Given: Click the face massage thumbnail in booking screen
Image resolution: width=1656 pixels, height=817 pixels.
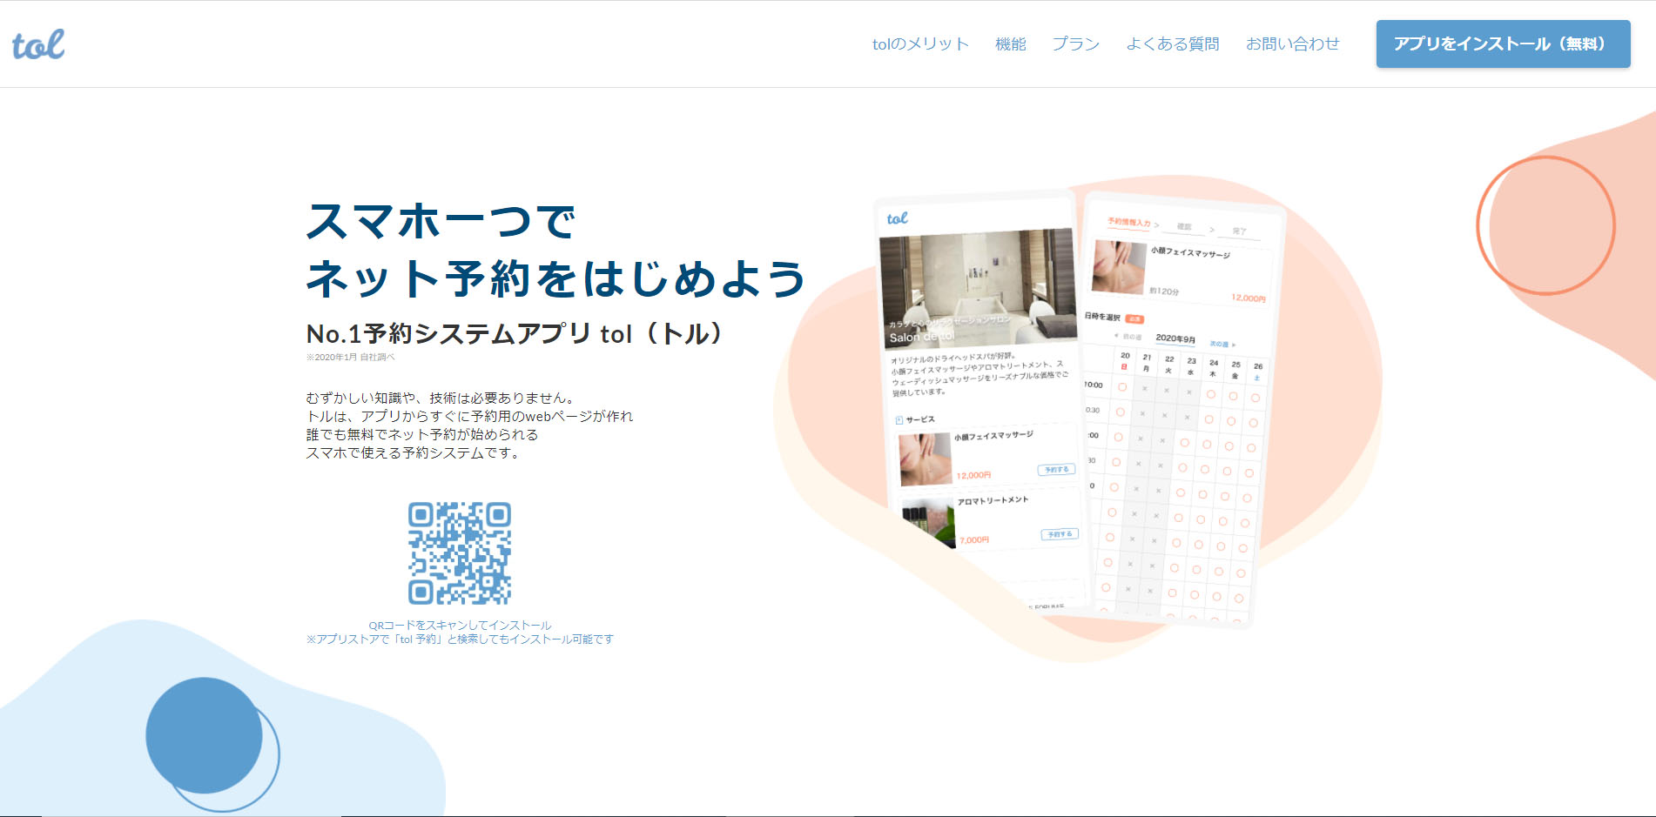Looking at the screenshot, I should point(1118,267).
